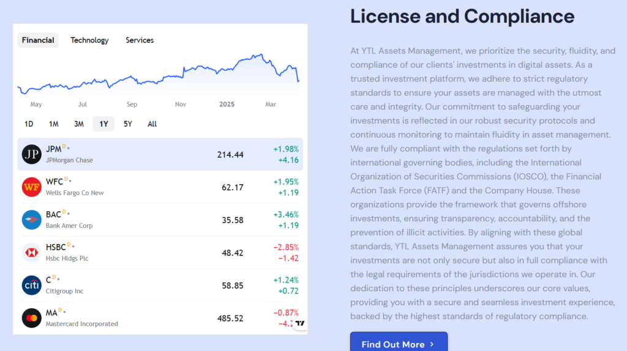The height and width of the screenshot is (351, 627).
Task: Click the Citigroup logo icon
Action: (32, 286)
